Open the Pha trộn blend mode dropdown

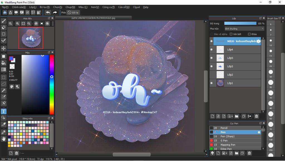[x=244, y=29]
